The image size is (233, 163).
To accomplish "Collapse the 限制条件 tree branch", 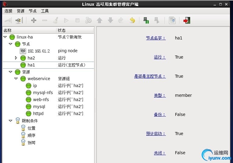I will pos(11,121).
